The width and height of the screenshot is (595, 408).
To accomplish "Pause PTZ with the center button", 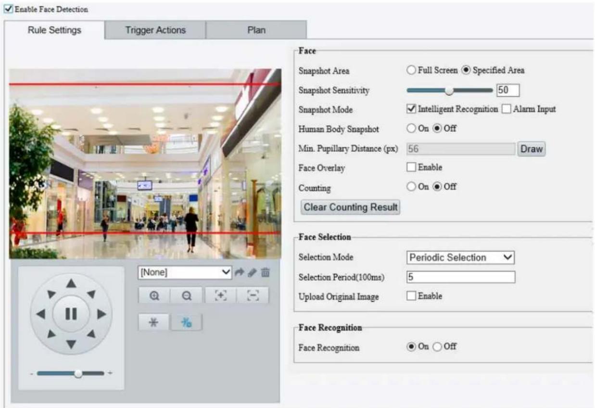I will click(x=71, y=314).
